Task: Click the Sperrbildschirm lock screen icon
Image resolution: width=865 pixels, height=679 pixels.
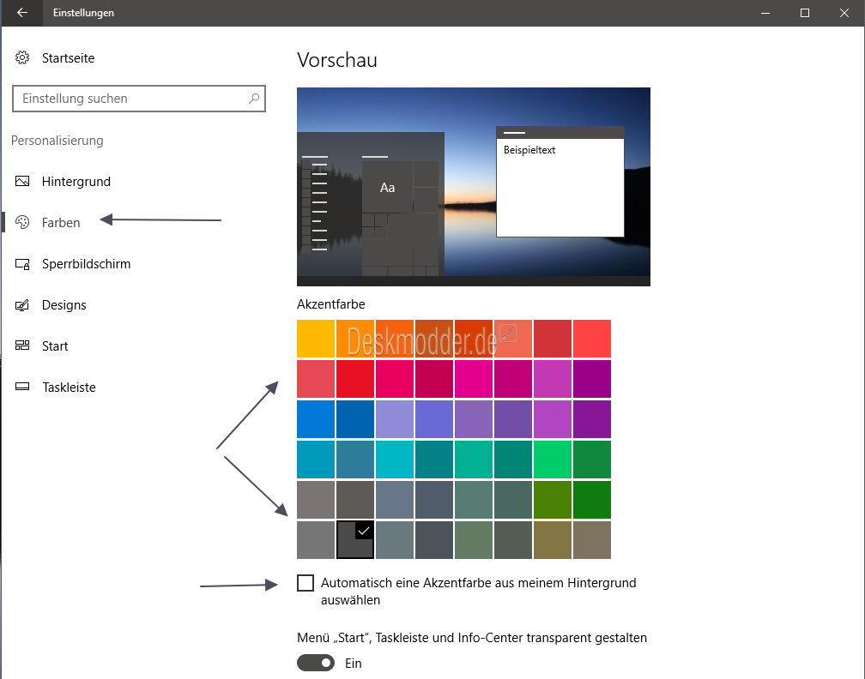Action: (x=21, y=263)
